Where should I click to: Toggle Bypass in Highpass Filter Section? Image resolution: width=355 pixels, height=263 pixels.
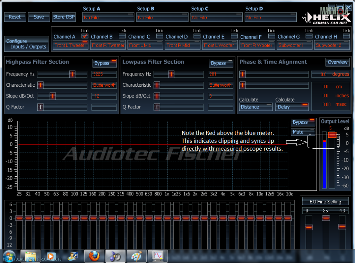tap(105, 63)
